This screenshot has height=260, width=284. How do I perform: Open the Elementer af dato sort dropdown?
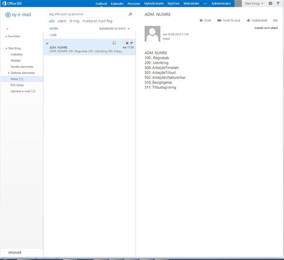tap(114, 29)
